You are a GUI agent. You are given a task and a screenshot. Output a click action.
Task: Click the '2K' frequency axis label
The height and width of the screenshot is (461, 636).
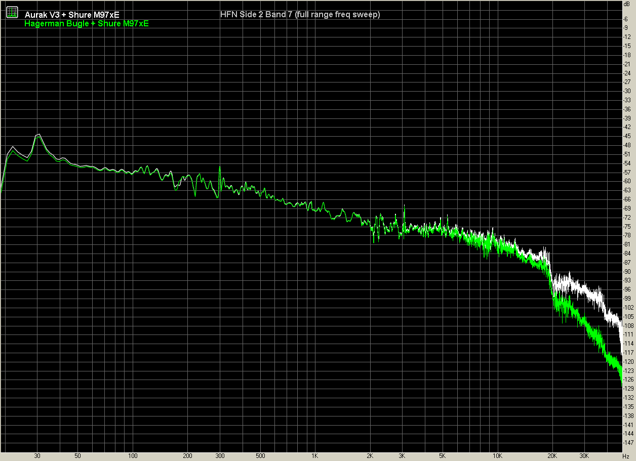pos(370,456)
